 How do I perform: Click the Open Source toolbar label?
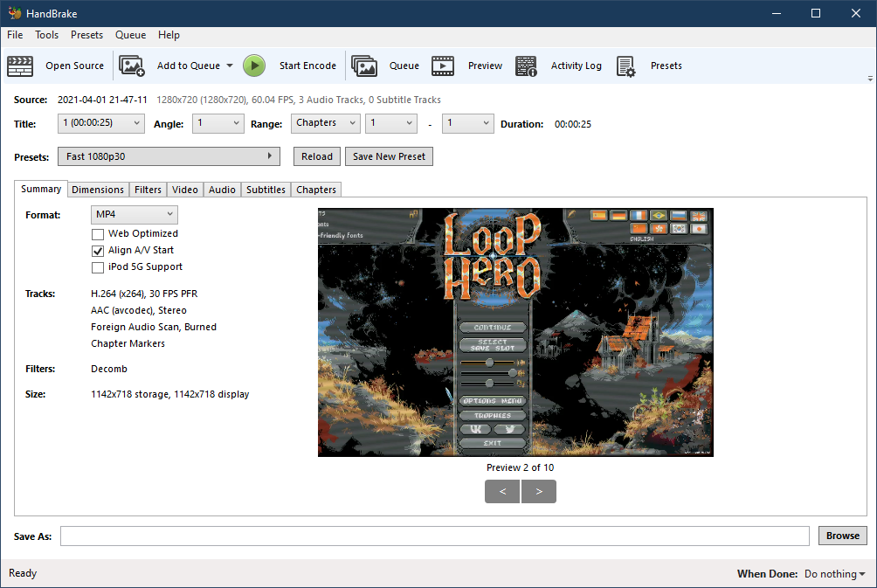click(75, 66)
